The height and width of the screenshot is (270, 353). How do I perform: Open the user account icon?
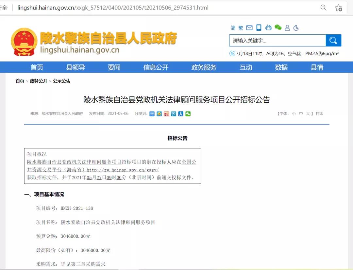[287, 28]
